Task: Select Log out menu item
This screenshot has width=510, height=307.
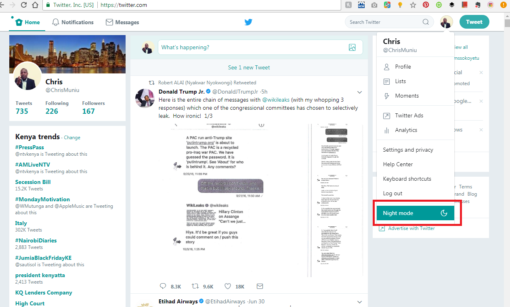Action: pyautogui.click(x=416, y=193)
